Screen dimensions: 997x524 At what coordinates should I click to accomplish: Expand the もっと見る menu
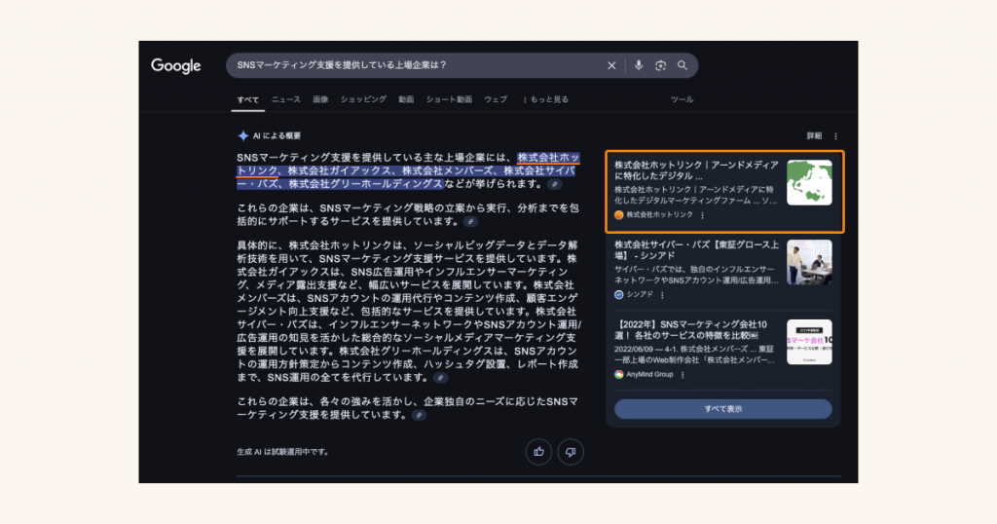click(545, 100)
